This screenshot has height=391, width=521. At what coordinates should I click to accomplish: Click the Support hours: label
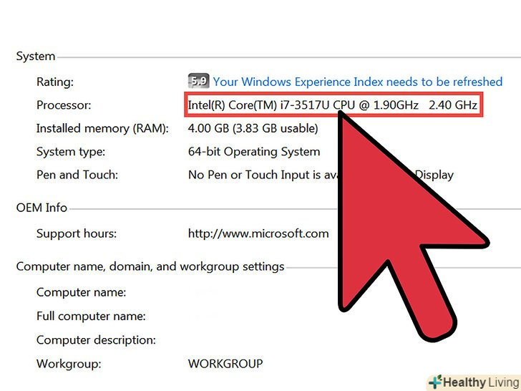pos(77,233)
